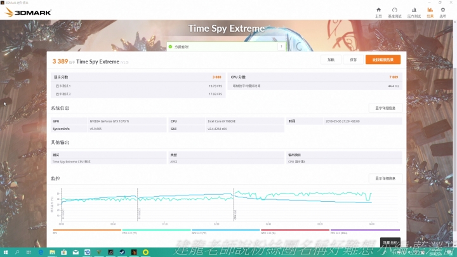Click the timestamp 2018-05-06 21:29
This screenshot has width=457, height=257.
point(343,121)
